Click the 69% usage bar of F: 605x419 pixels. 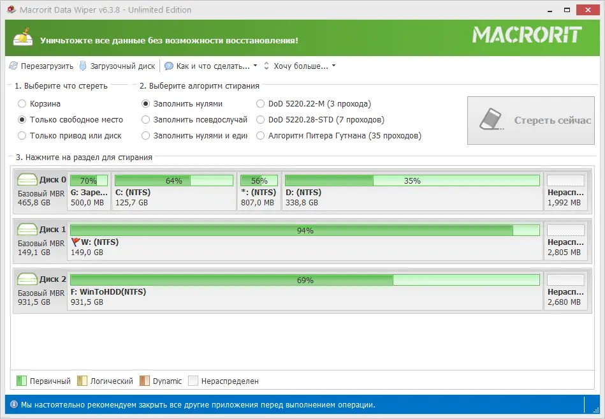(x=305, y=280)
